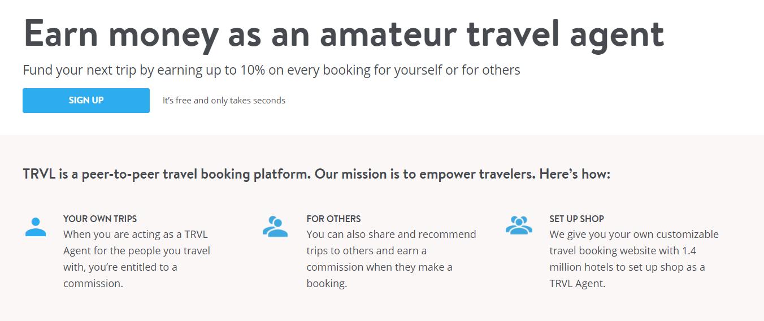This screenshot has width=764, height=321.
Task: Click 'When you are acting as a TRVL' text
Action: (x=135, y=234)
